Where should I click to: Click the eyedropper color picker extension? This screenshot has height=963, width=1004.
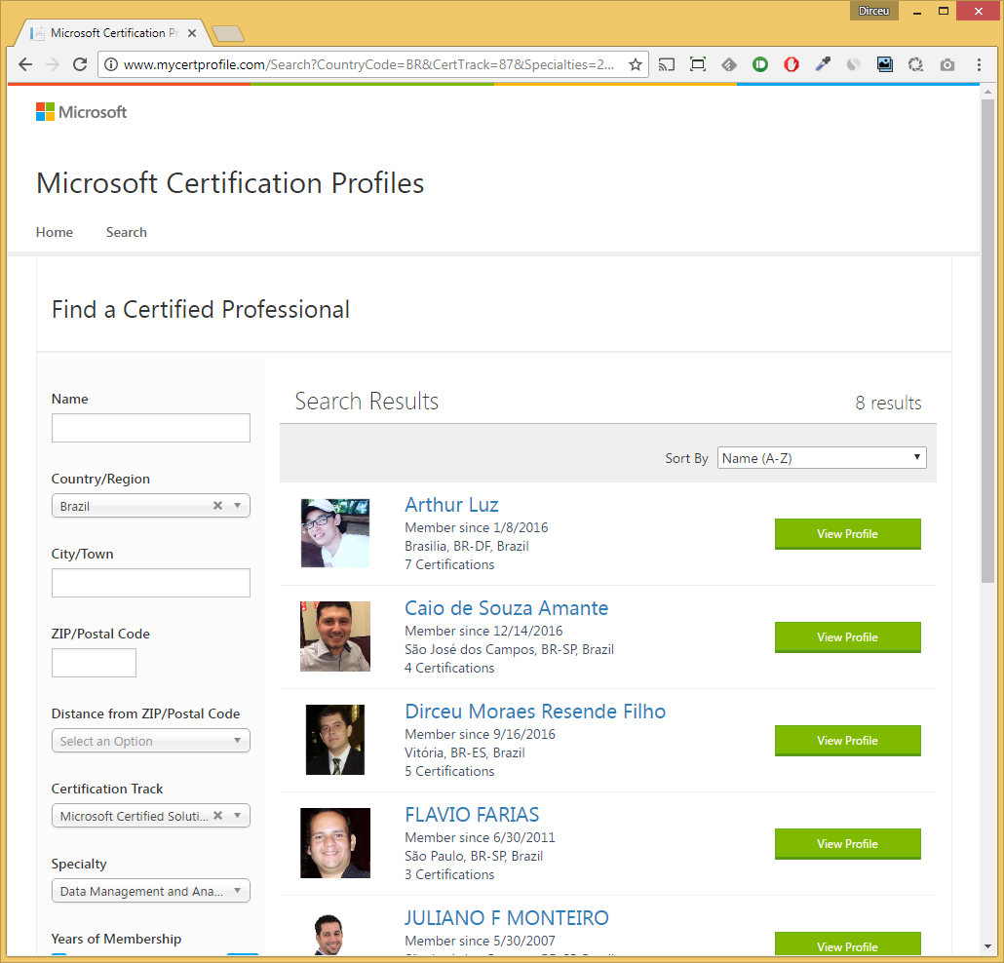click(x=823, y=64)
